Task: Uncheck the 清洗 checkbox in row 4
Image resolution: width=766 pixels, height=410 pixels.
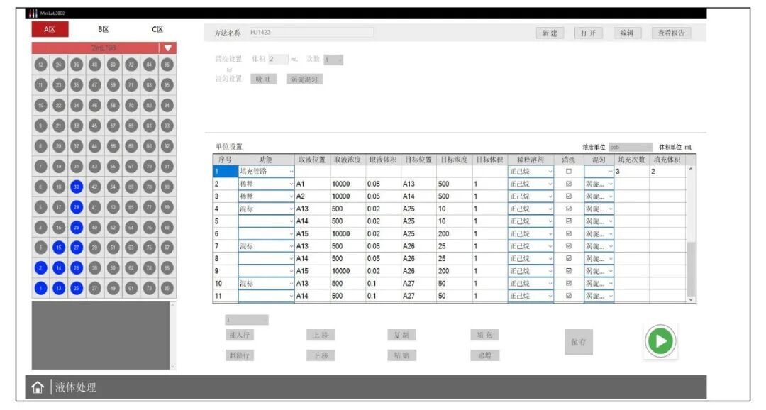Action: [x=568, y=209]
